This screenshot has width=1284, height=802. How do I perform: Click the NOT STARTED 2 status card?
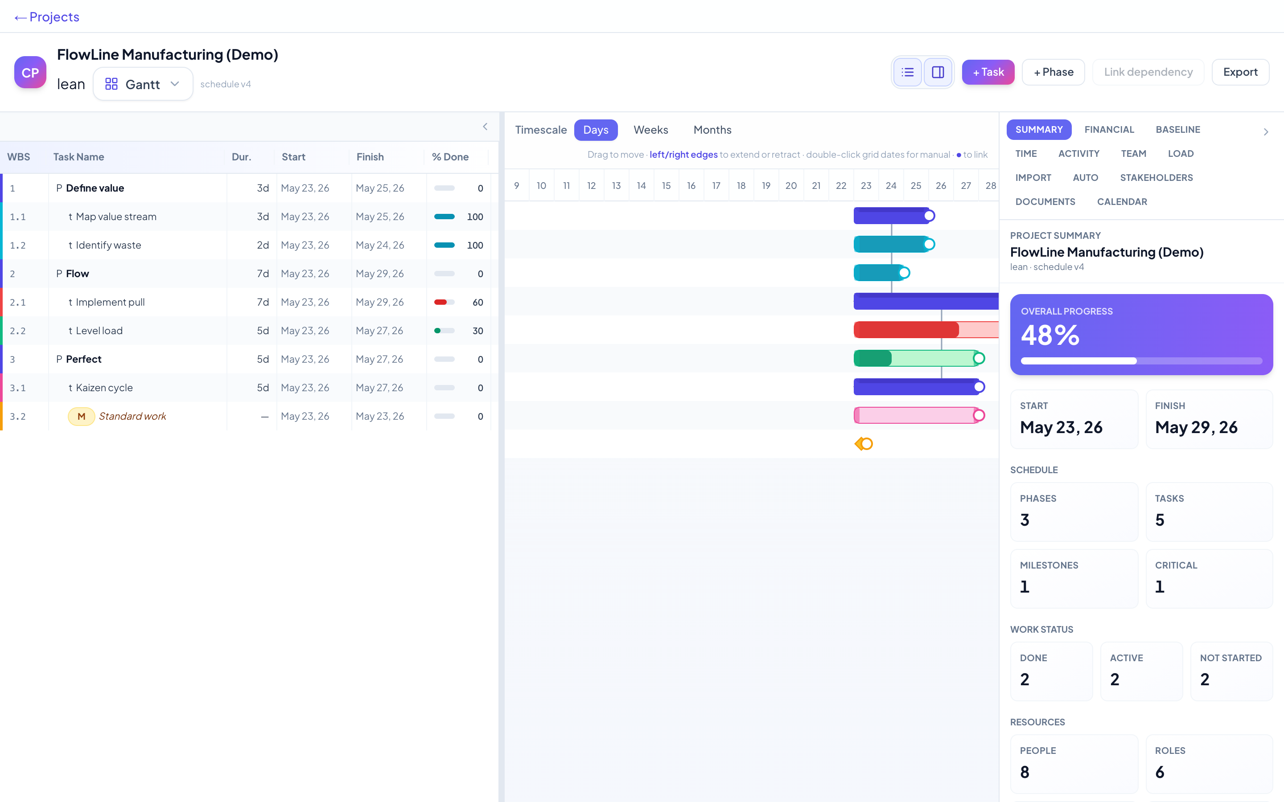[x=1231, y=671]
